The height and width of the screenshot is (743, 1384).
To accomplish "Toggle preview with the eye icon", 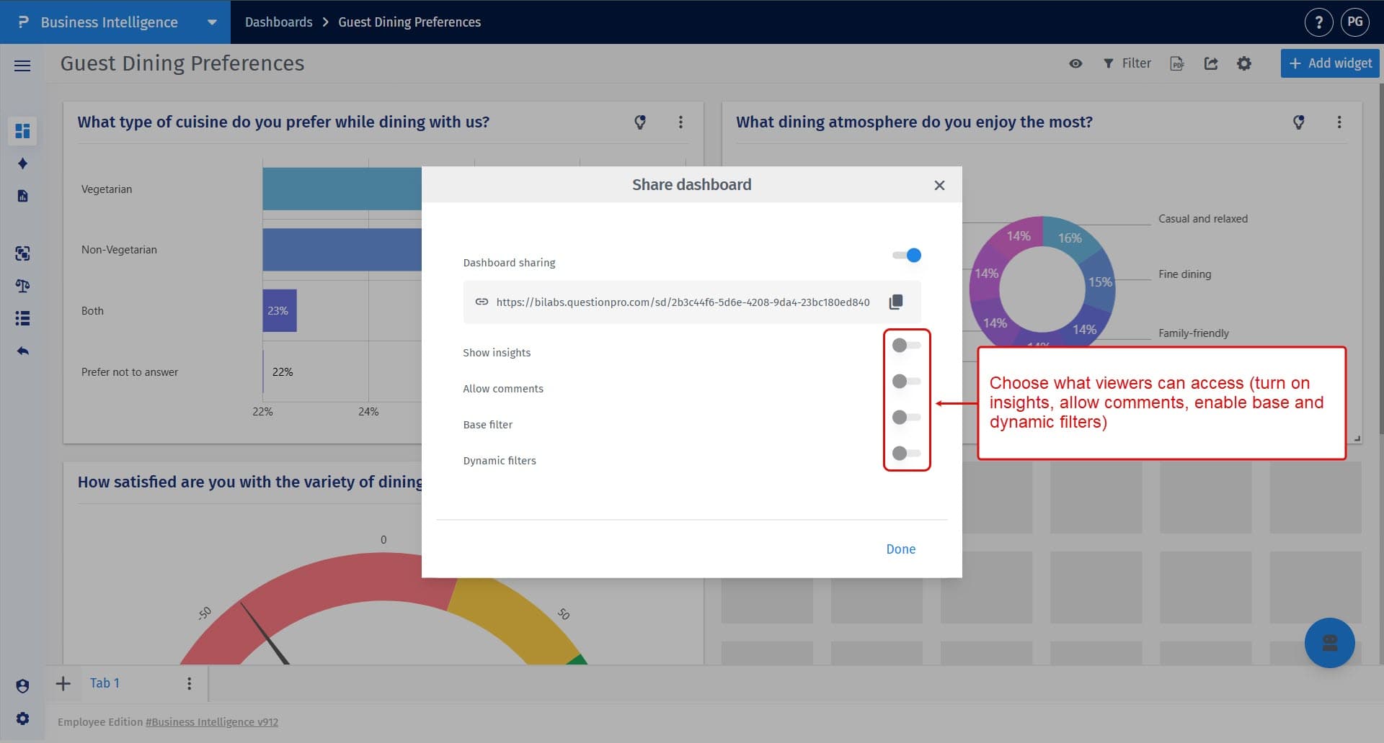I will (x=1075, y=63).
